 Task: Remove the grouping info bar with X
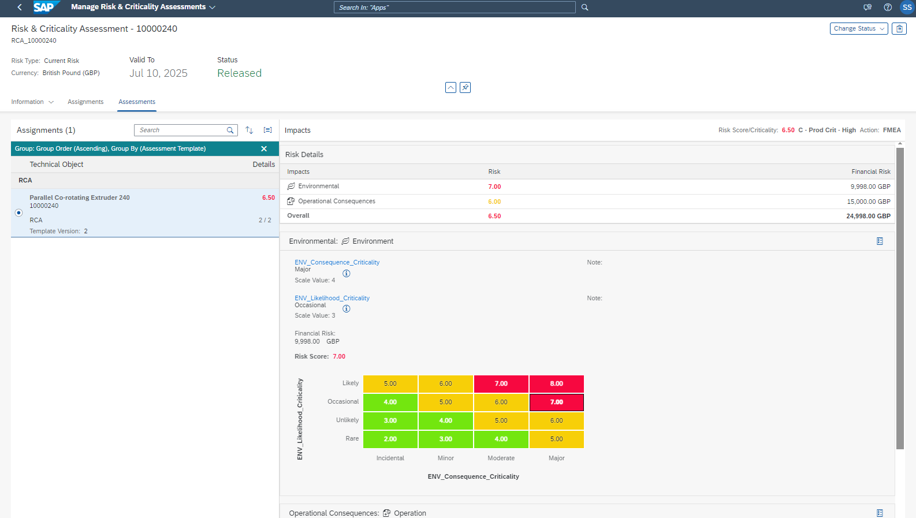[264, 148]
